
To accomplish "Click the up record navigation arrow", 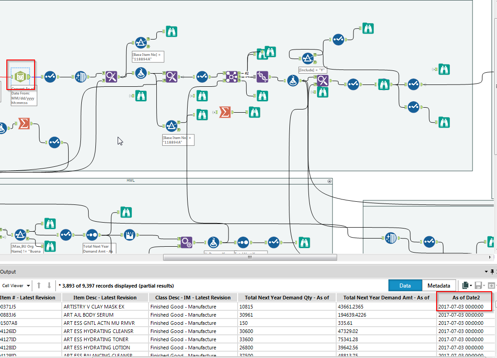I will coord(39,285).
